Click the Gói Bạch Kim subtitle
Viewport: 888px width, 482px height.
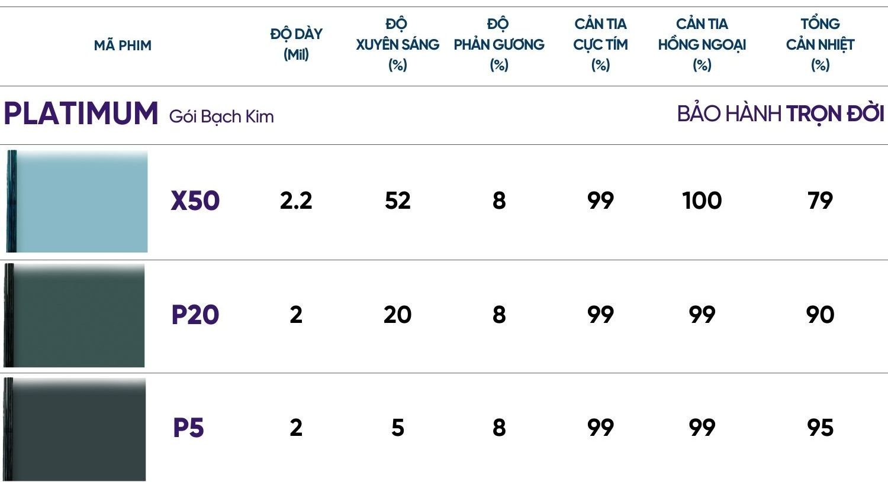pos(221,117)
